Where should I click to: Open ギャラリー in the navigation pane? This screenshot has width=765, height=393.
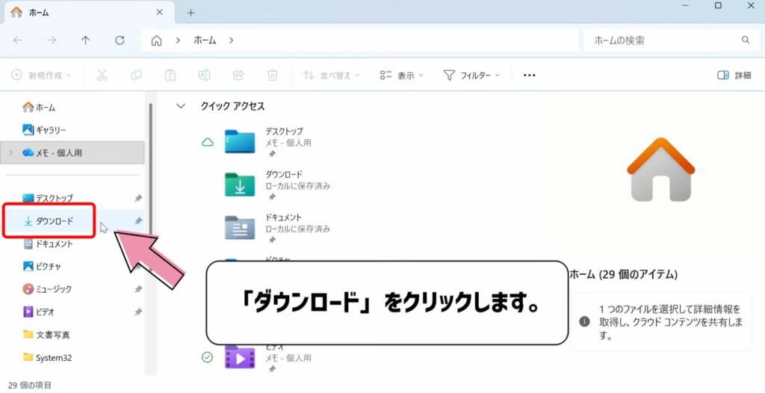coord(44,130)
